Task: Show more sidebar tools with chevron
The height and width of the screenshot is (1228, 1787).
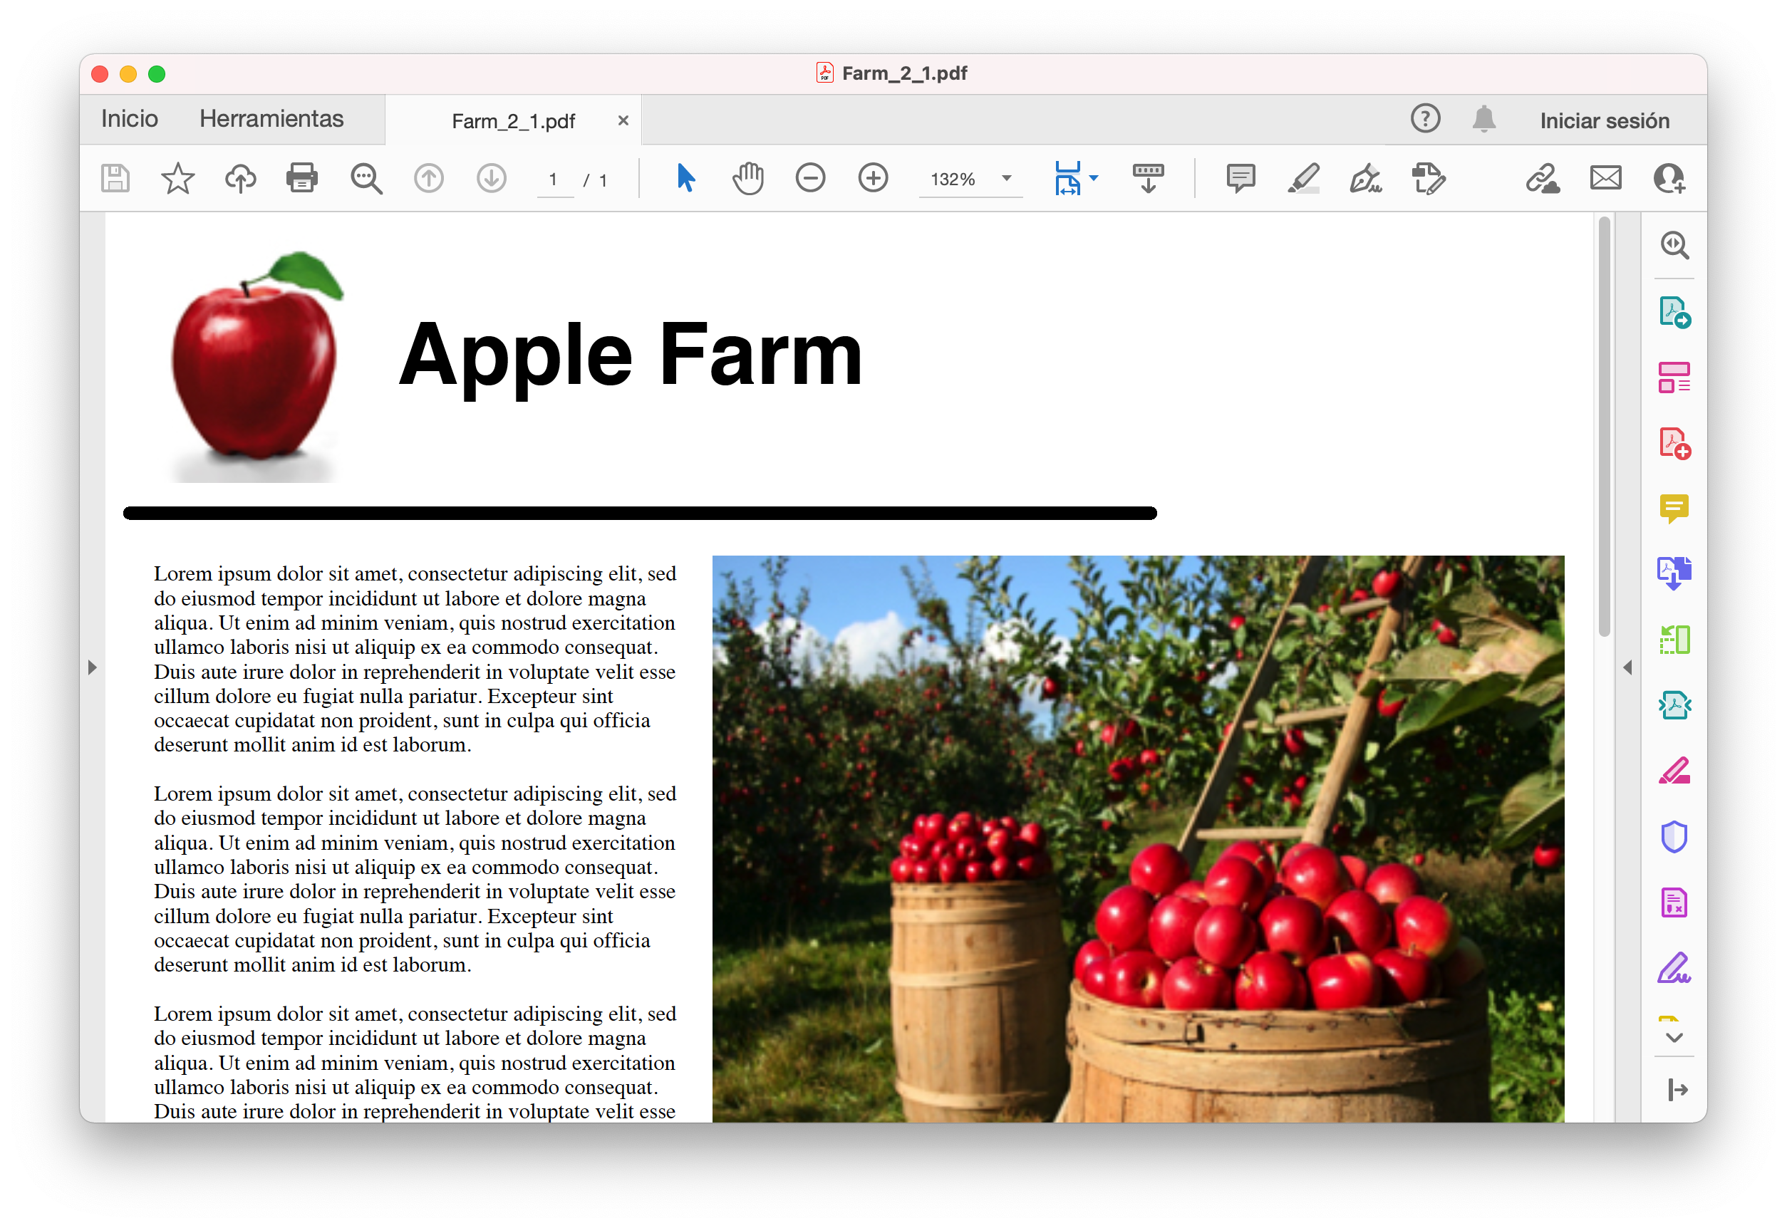Action: click(1674, 1037)
